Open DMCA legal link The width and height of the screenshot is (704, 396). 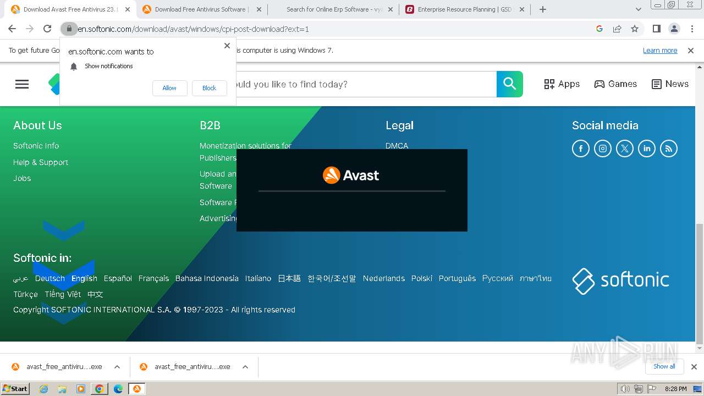pyautogui.click(x=397, y=146)
